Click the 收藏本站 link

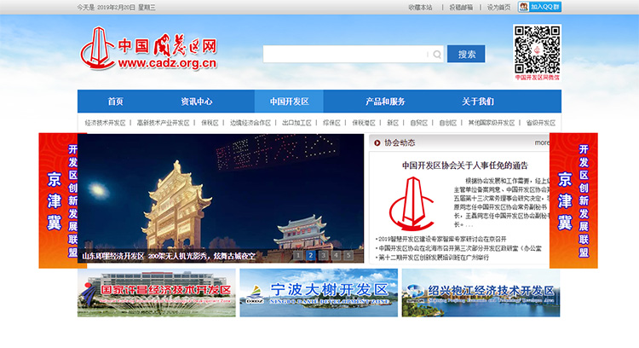421,8
